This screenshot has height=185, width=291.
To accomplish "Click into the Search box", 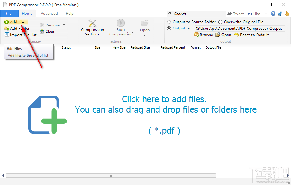I will coord(196,14).
